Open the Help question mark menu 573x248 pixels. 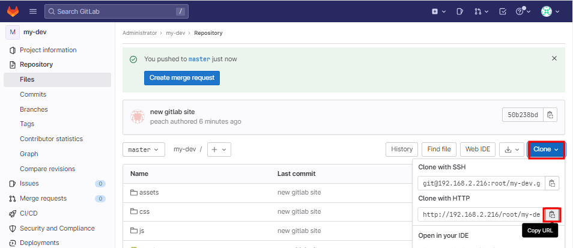coord(523,11)
